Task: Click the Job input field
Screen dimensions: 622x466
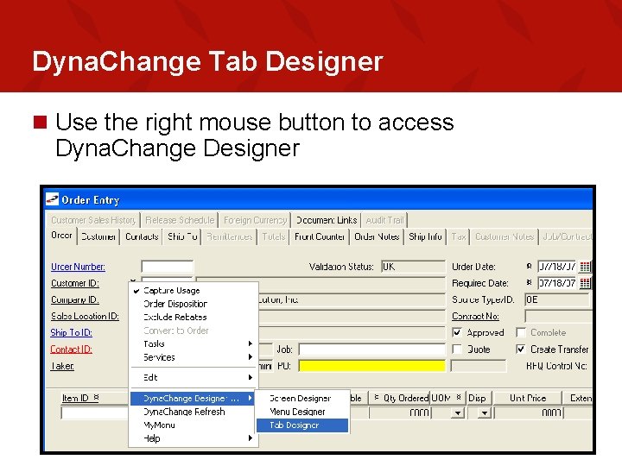Action: coord(371,349)
